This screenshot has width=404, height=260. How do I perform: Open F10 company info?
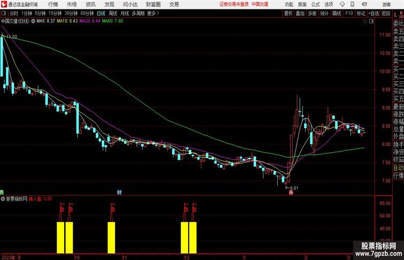pyautogui.click(x=349, y=13)
